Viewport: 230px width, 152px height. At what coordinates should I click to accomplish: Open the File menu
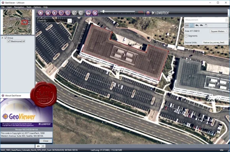click(x=3, y=7)
